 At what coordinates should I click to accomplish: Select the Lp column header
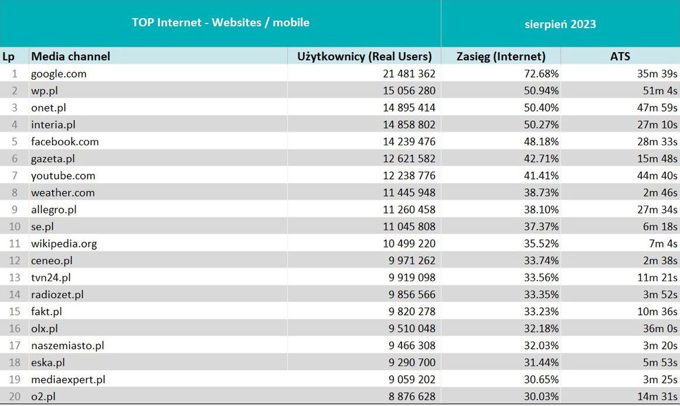8,56
